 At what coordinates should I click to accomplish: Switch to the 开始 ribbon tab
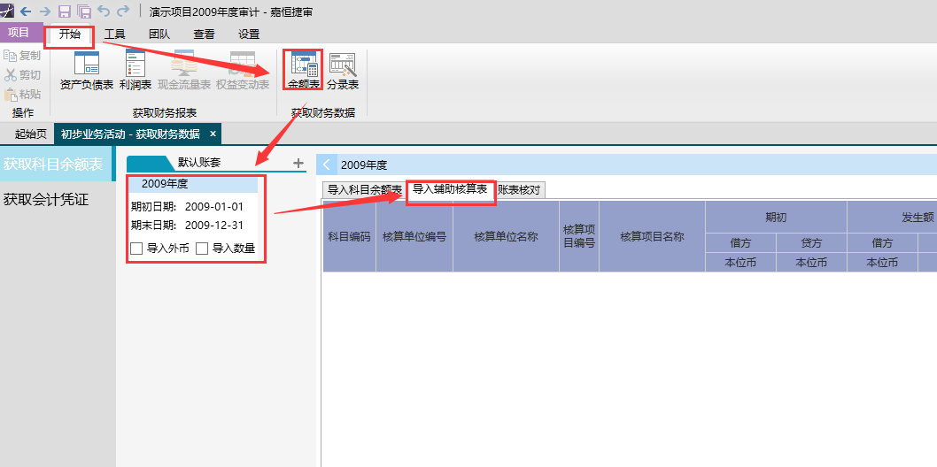coord(70,34)
